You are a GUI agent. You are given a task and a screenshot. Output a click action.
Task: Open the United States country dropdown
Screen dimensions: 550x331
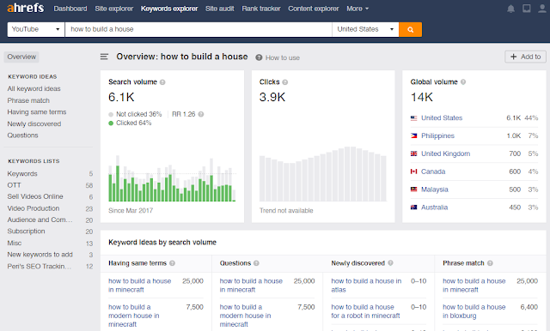[x=365, y=29]
